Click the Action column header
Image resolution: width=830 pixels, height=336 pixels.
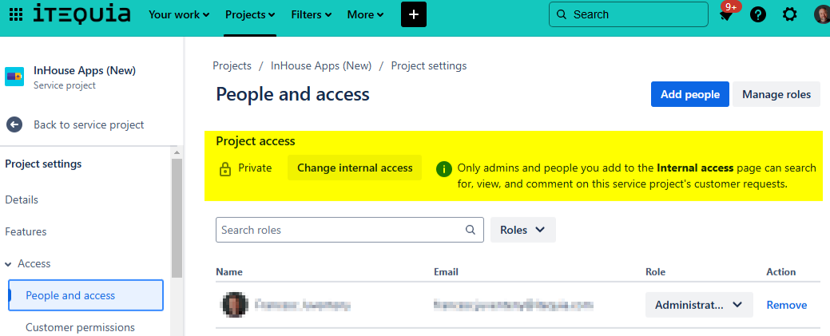tap(780, 272)
